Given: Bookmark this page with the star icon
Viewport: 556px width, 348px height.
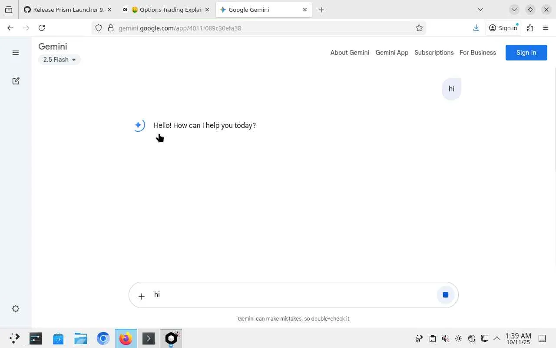Looking at the screenshot, I should tap(419, 28).
